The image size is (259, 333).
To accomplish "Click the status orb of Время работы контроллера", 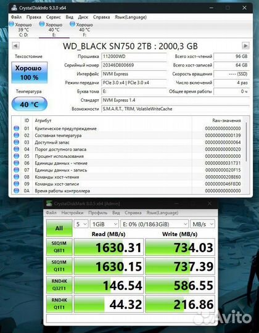I will [17, 191].
